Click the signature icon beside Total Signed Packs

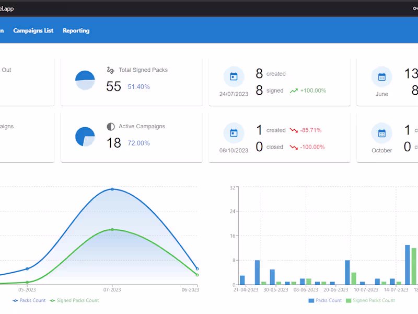[111, 70]
